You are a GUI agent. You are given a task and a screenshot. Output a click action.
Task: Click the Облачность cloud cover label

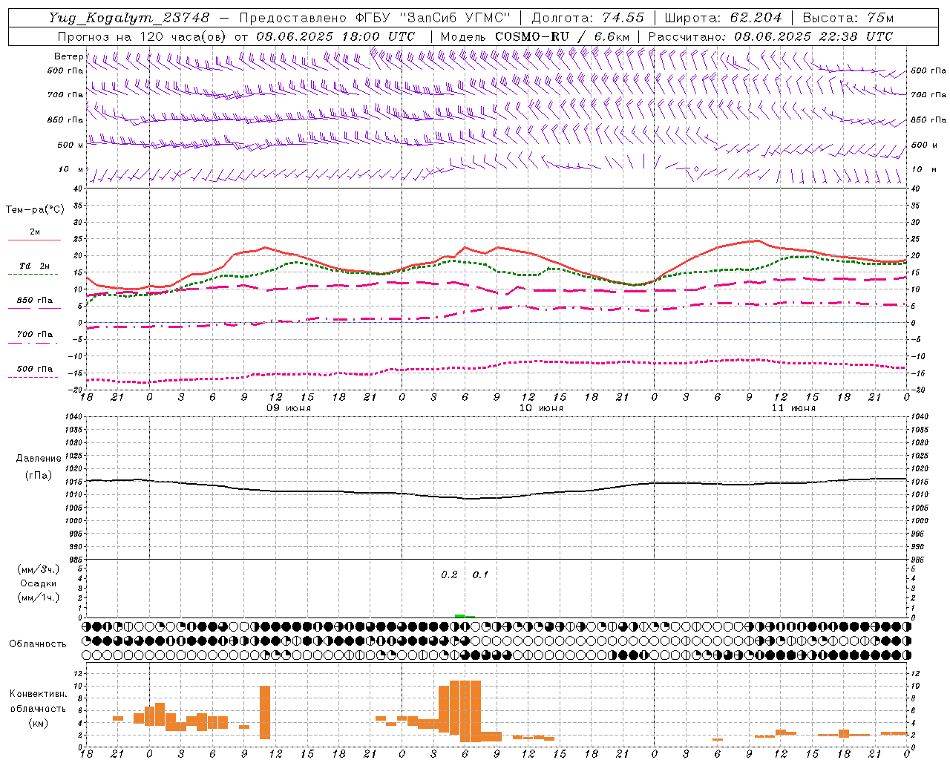click(38, 644)
